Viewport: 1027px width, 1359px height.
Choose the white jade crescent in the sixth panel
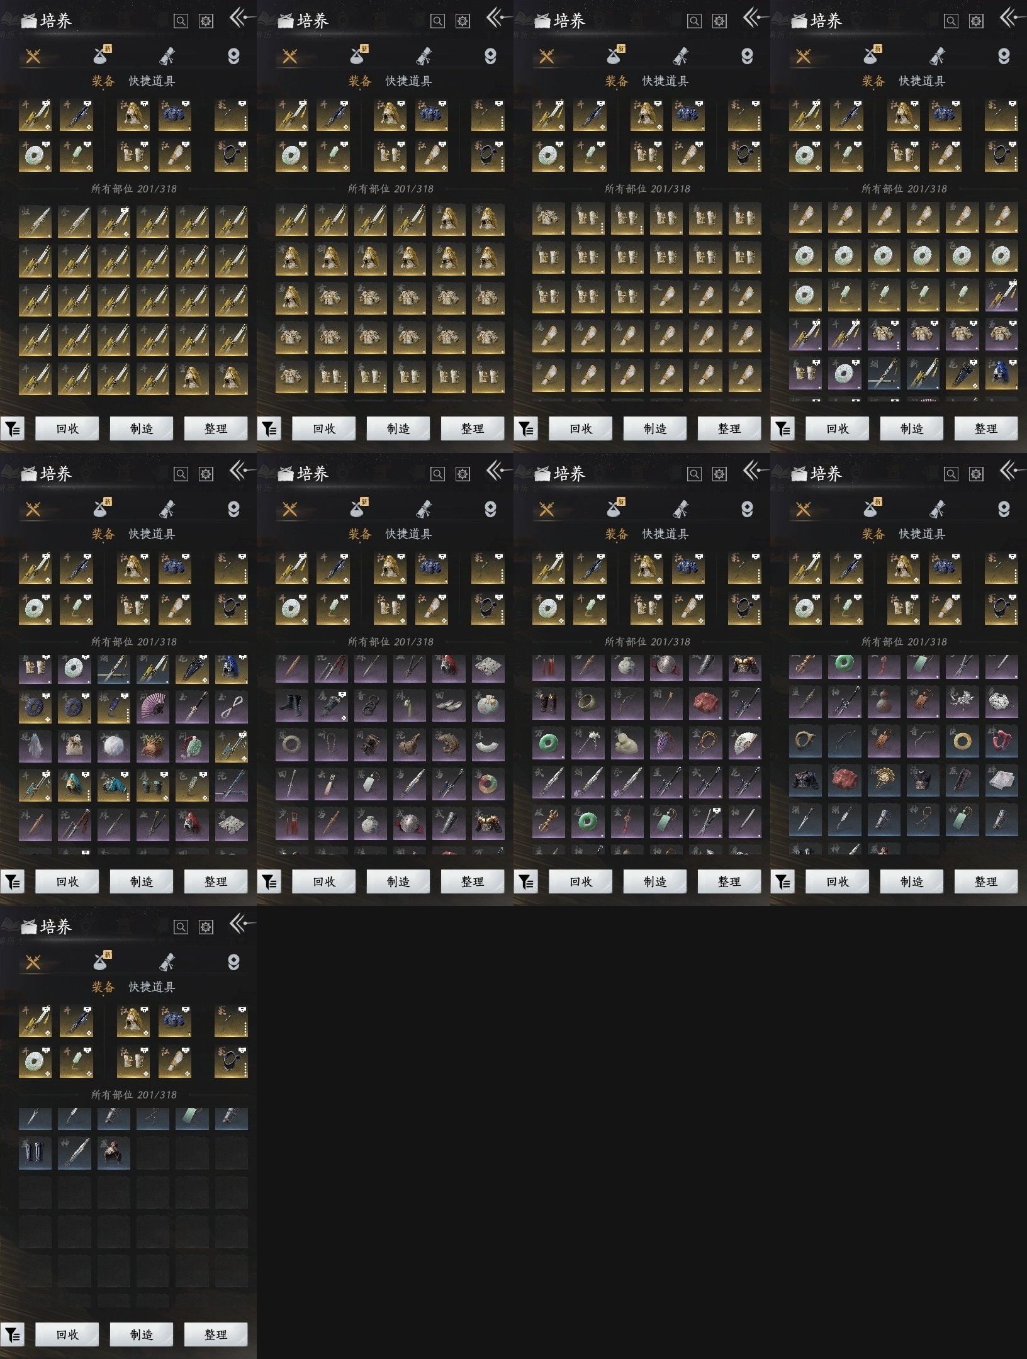pos(488,746)
